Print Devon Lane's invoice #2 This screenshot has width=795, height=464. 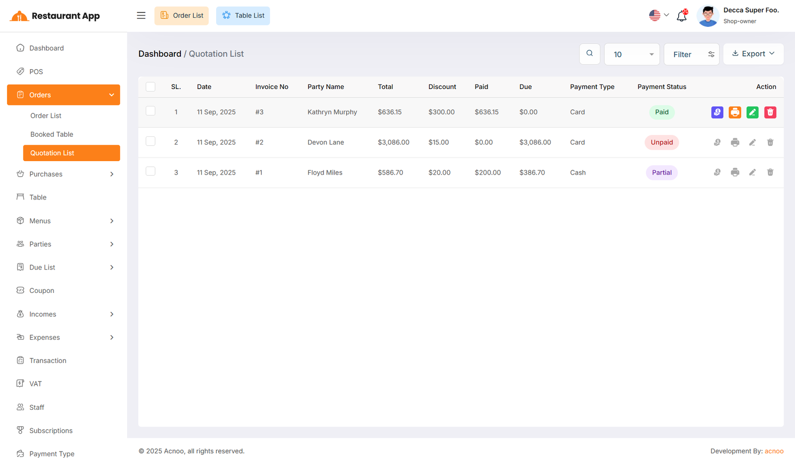(735, 143)
